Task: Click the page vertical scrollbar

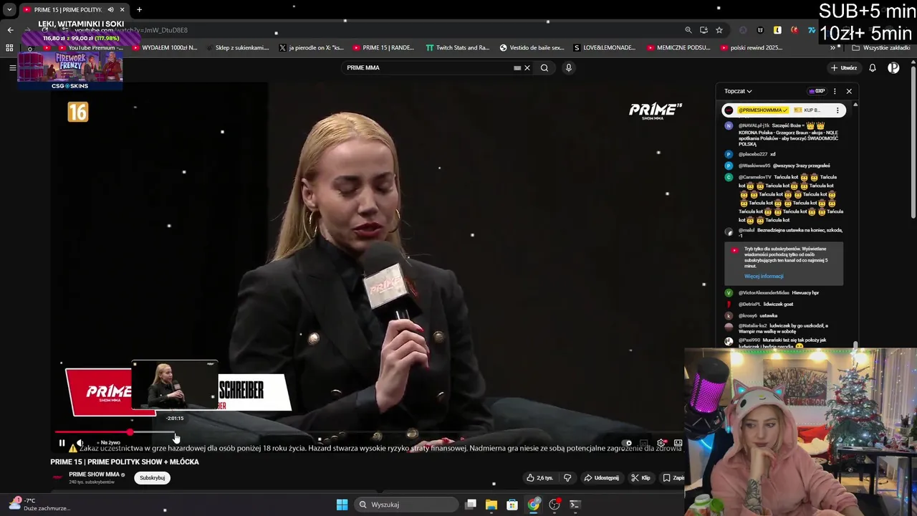Action: (913, 143)
